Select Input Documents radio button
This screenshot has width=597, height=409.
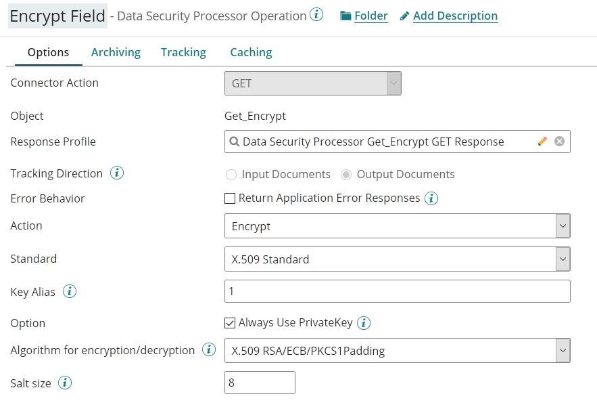pos(231,175)
